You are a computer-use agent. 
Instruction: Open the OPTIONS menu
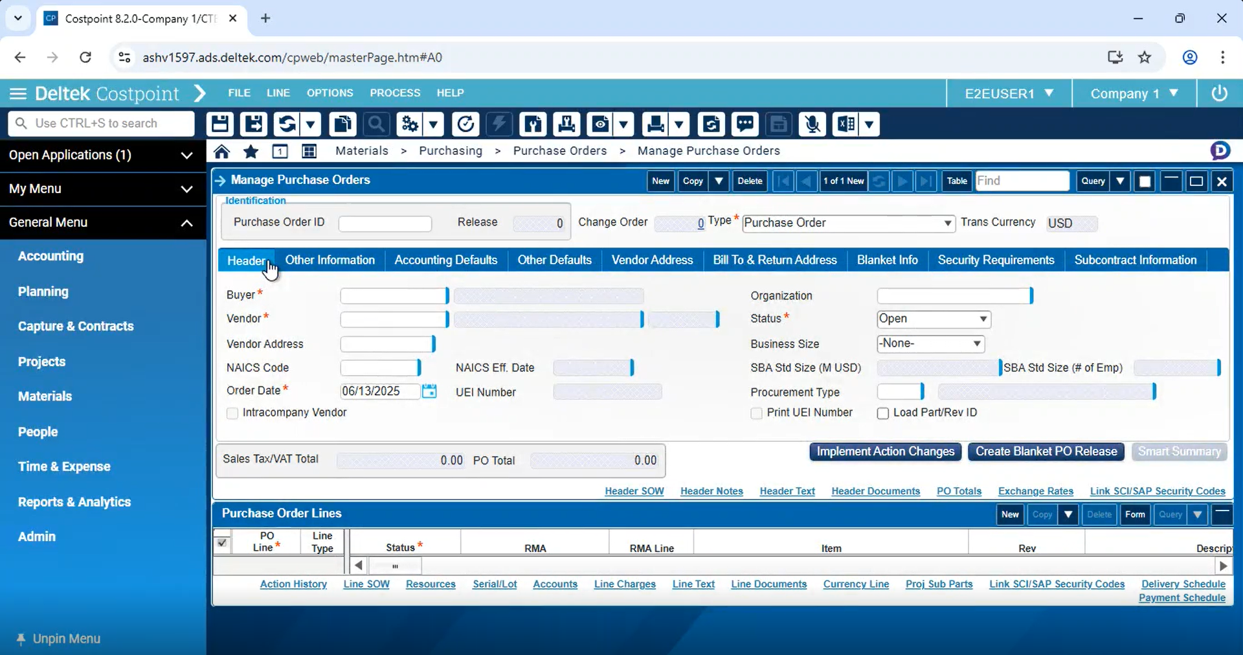click(x=330, y=93)
